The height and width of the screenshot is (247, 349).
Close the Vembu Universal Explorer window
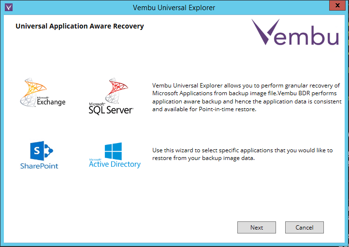pyautogui.click(x=337, y=5)
